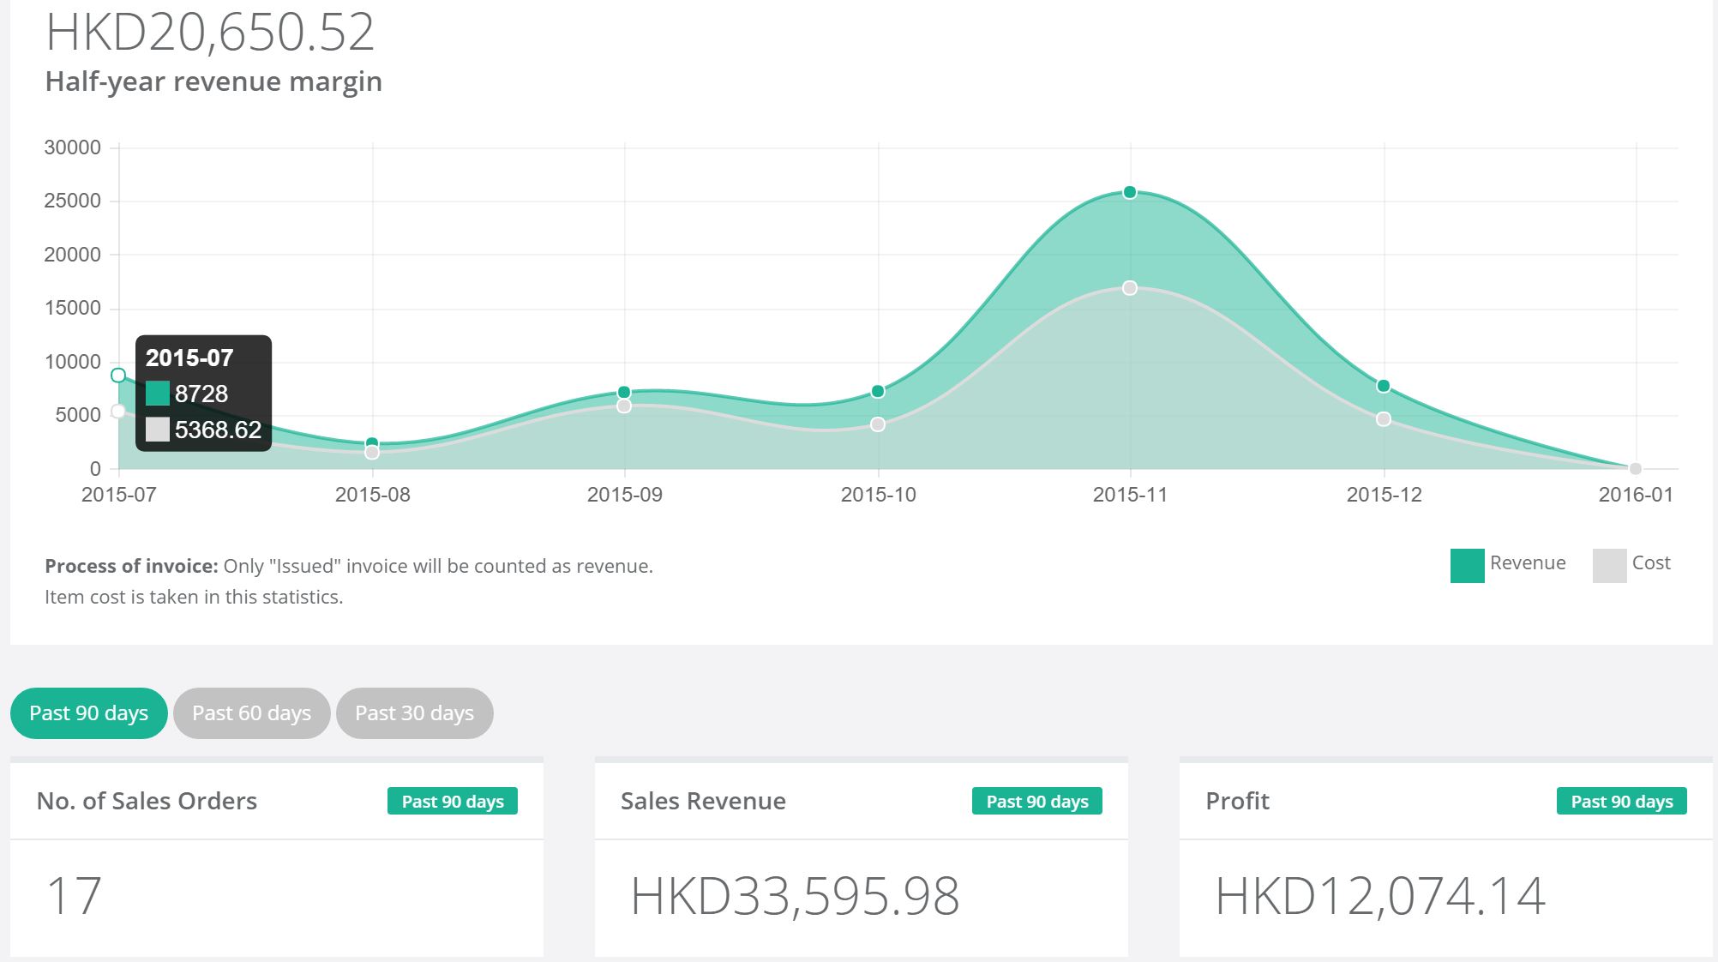Switch to Past 30 days filter
Viewport: 1718px width, 962px height.
[415, 713]
